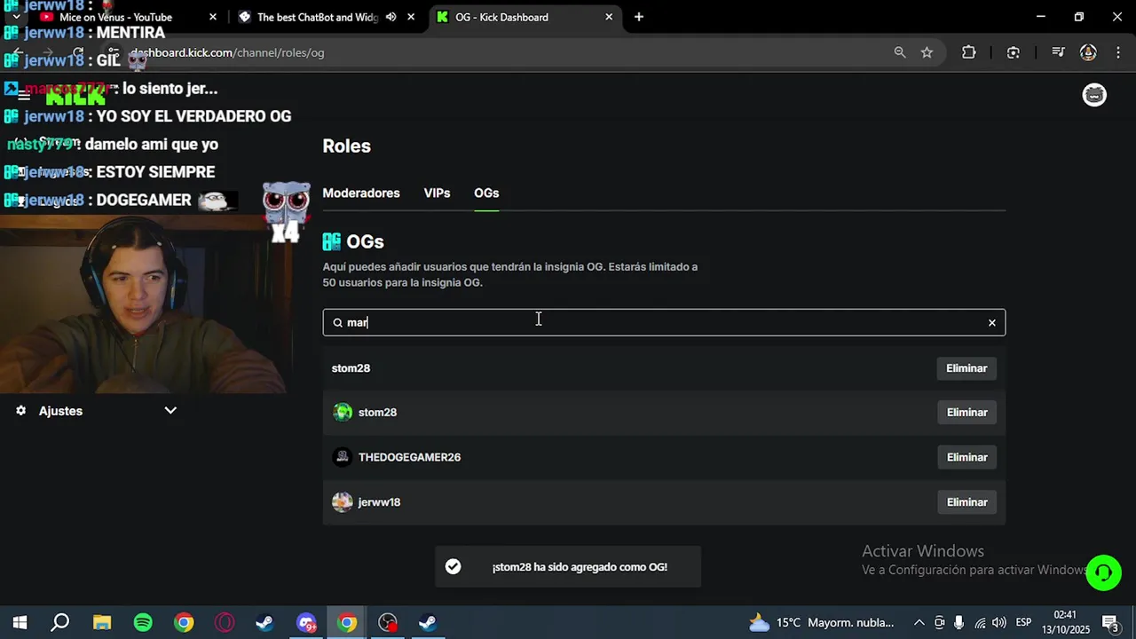Open Spotify from the taskbar
Image resolution: width=1136 pixels, height=639 pixels.
click(143, 622)
